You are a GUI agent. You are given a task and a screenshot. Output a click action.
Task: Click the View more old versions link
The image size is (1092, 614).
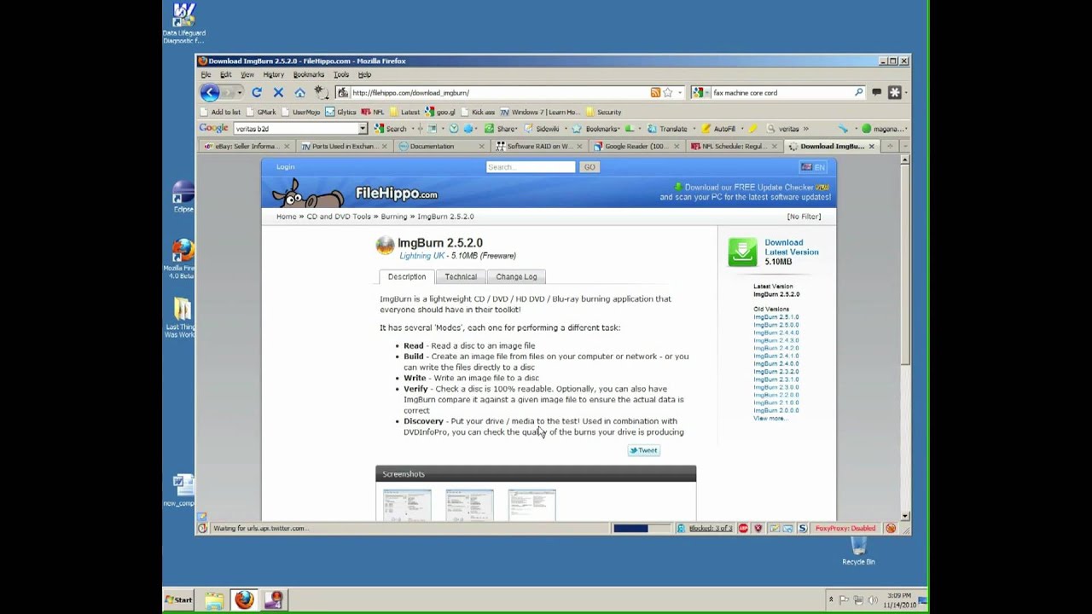click(769, 418)
